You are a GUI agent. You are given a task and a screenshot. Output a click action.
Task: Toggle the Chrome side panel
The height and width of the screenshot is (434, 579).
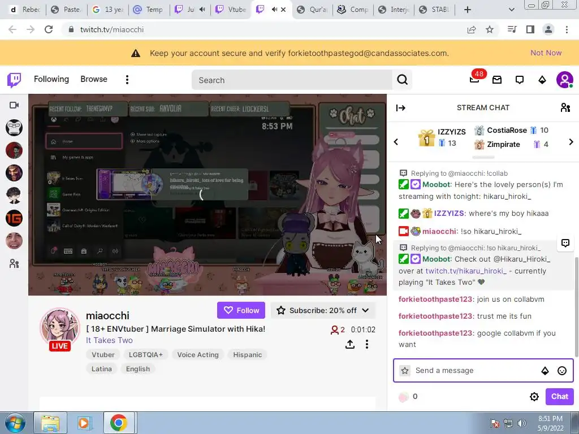click(x=530, y=29)
